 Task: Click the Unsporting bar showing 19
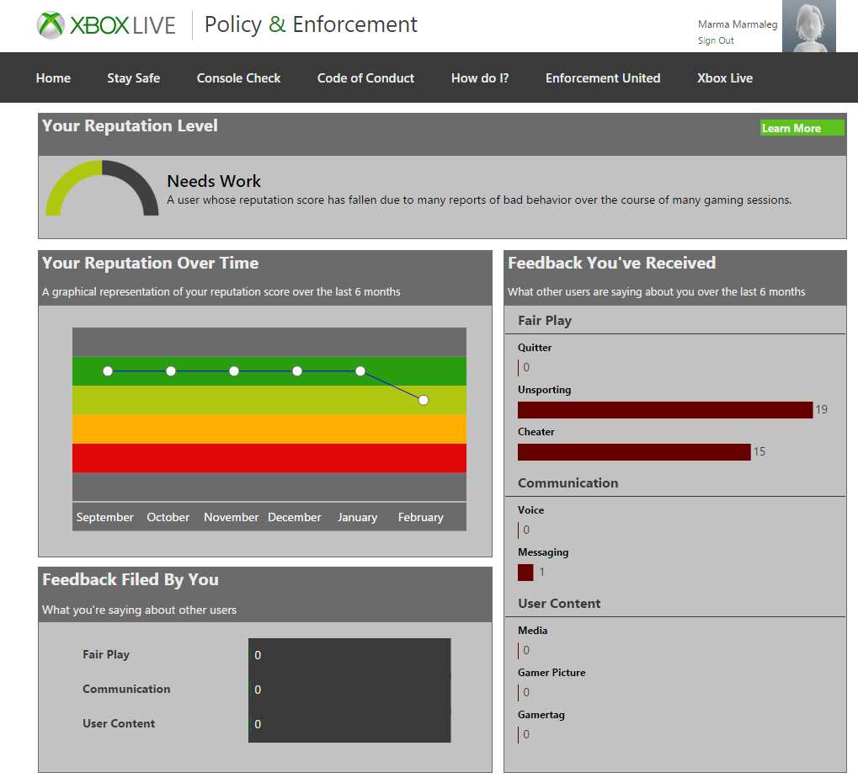[x=665, y=410]
